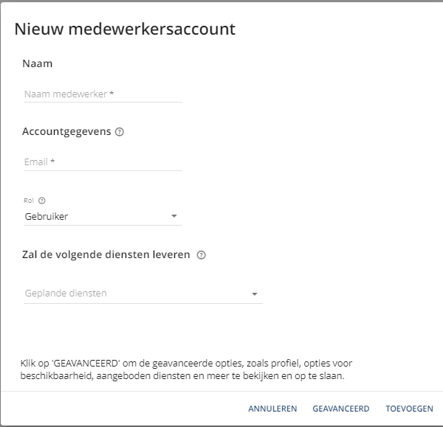443x427 pixels.
Task: Click the 'Naam' section heading
Action: click(38, 63)
